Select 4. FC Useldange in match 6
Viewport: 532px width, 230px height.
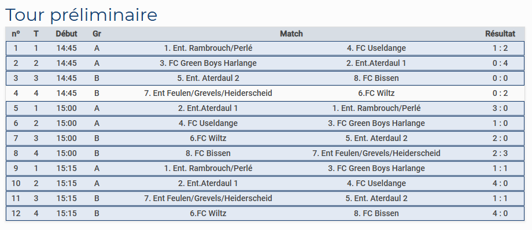(x=208, y=123)
